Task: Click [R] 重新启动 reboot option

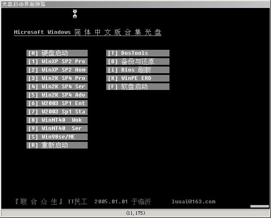Action: (57, 145)
